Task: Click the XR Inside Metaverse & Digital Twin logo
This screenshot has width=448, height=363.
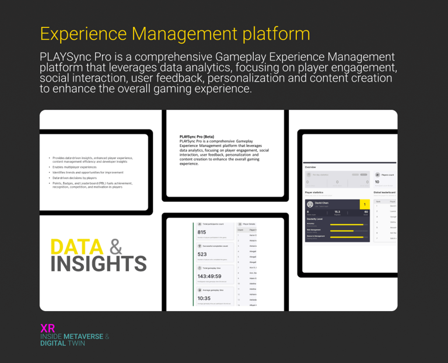Action: (x=75, y=335)
